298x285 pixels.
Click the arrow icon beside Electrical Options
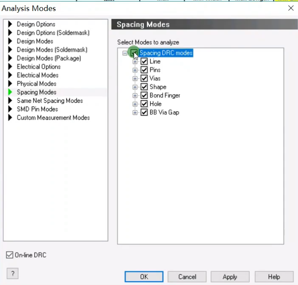click(10, 67)
